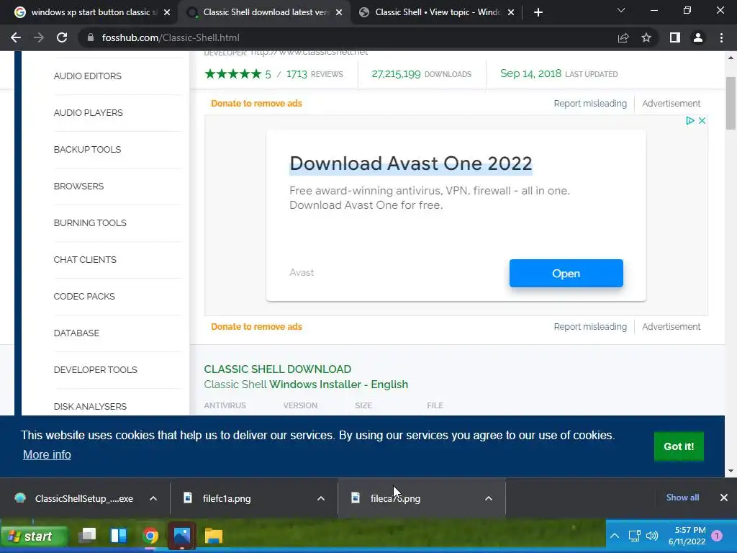Close the 'Classic Shell • View topic' tab
737x553 pixels.
(x=511, y=12)
